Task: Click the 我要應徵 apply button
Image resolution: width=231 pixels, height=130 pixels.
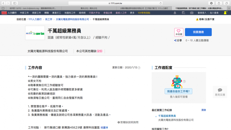Action: [x=198, y=32]
